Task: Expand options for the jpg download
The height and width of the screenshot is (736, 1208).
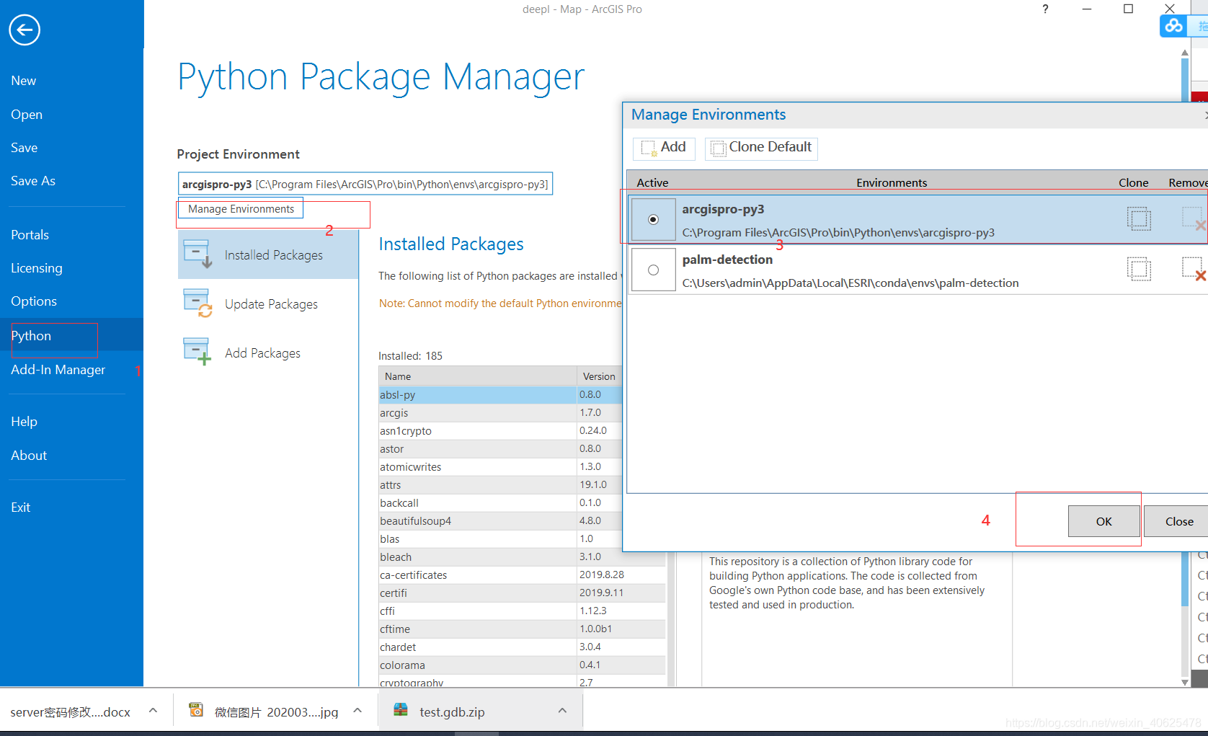Action: (x=357, y=711)
